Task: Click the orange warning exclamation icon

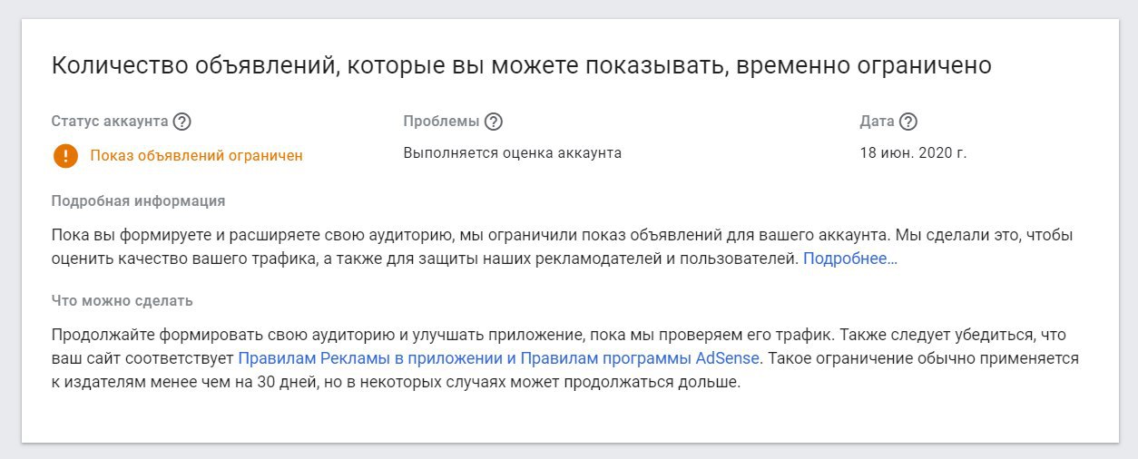Action: click(x=65, y=155)
